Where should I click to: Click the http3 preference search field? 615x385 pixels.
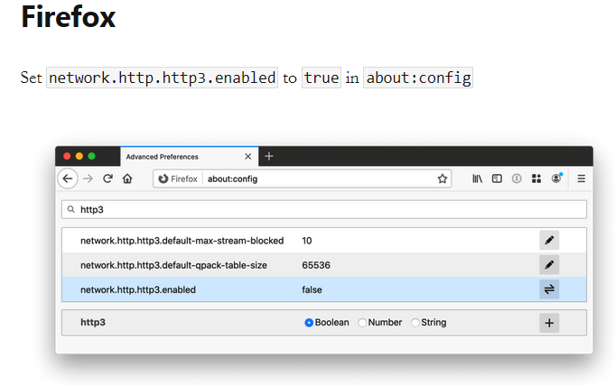[324, 209]
